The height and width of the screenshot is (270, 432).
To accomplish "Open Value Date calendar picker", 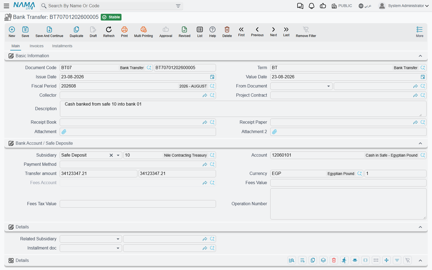I will point(423,77).
